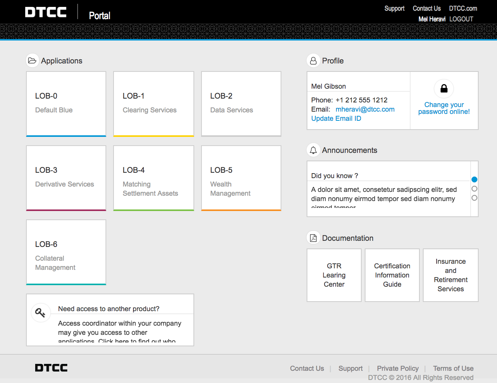Select the third announcement indicator dot
Screen dimensions: 497x383
(474, 198)
